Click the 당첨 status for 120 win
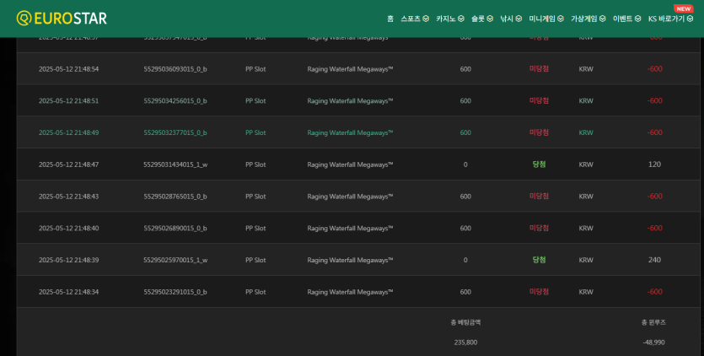Image resolution: width=704 pixels, height=356 pixels. pyautogui.click(x=539, y=165)
